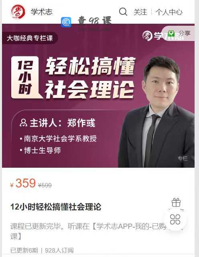Click the 928人订阅 subscriber count
This screenshot has width=199, height=257.
click(x=59, y=251)
